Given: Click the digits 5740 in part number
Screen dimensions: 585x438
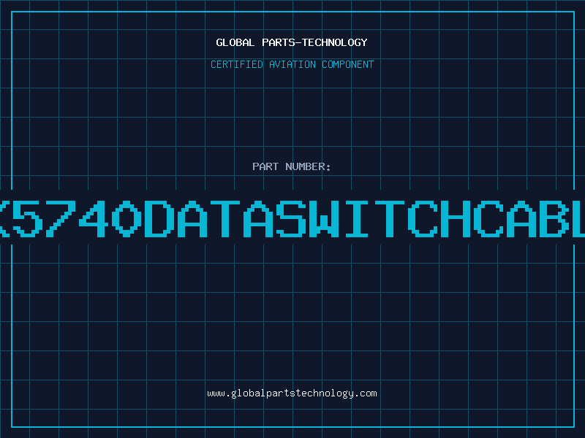Looking at the screenshot, I should pyautogui.click(x=76, y=219).
